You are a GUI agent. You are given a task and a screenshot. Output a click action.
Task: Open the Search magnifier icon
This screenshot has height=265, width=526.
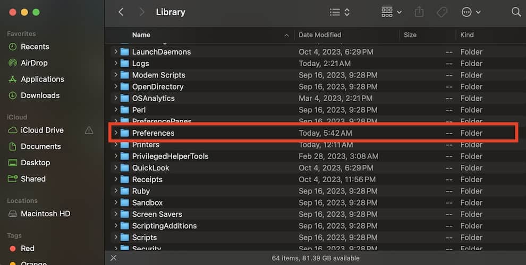515,12
